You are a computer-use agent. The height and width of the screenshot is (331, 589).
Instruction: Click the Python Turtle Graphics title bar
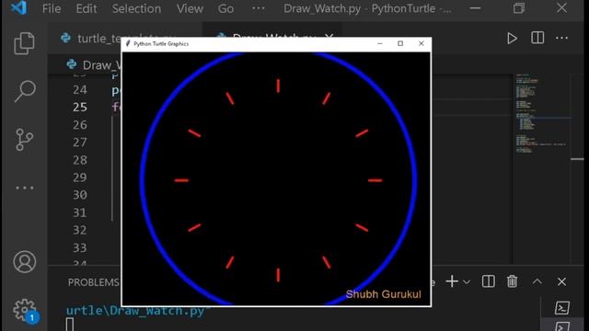click(x=276, y=44)
